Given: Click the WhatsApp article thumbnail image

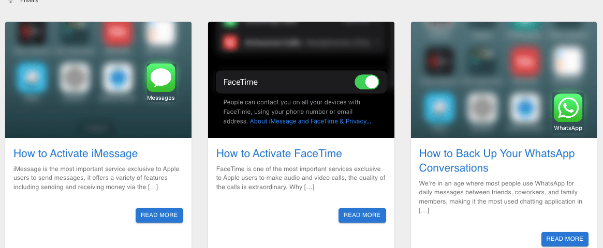Looking at the screenshot, I should pyautogui.click(x=504, y=80).
